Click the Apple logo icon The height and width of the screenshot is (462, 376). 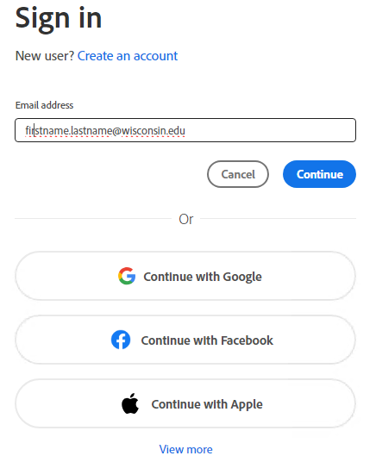click(130, 403)
